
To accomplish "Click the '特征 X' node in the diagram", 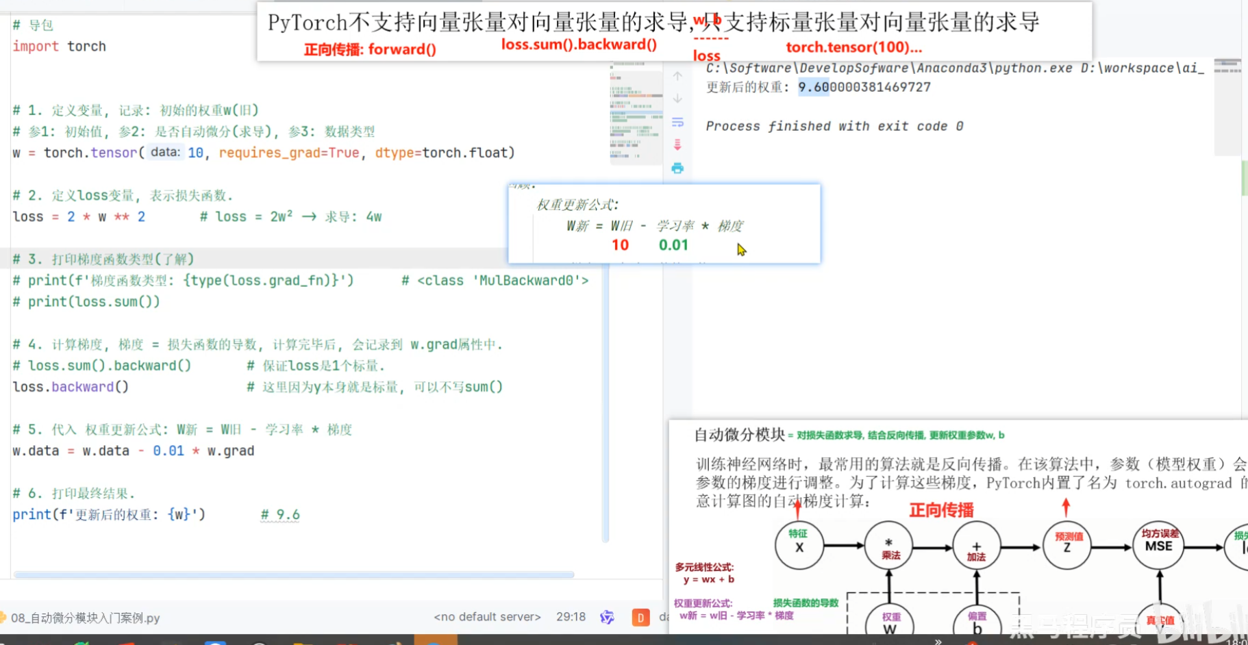I will tap(799, 545).
